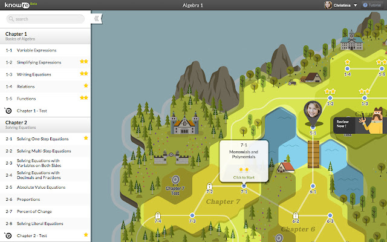Click the Algebra 1 course title
This screenshot has width=387, height=242.
193,5
